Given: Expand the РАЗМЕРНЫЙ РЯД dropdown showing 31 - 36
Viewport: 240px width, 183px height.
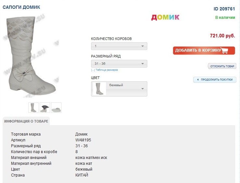Looking at the screenshot, I should coord(119,64).
